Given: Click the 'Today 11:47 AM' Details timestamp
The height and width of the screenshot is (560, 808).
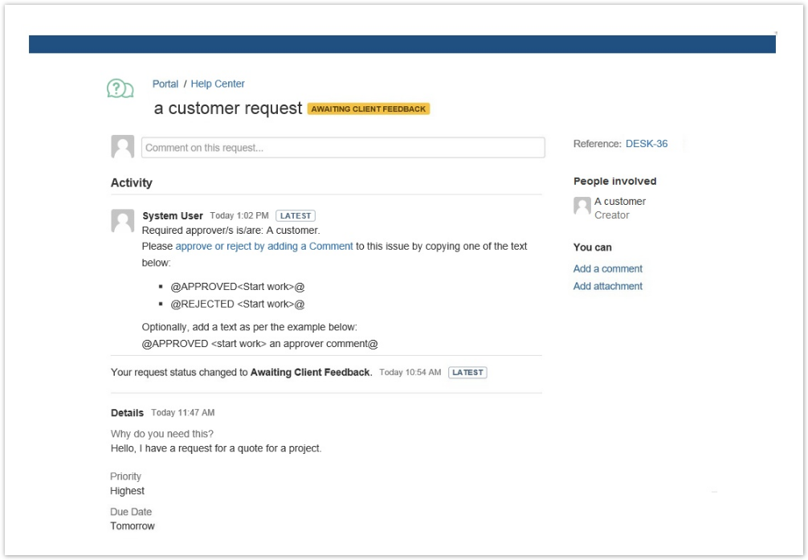Looking at the screenshot, I should pos(183,413).
